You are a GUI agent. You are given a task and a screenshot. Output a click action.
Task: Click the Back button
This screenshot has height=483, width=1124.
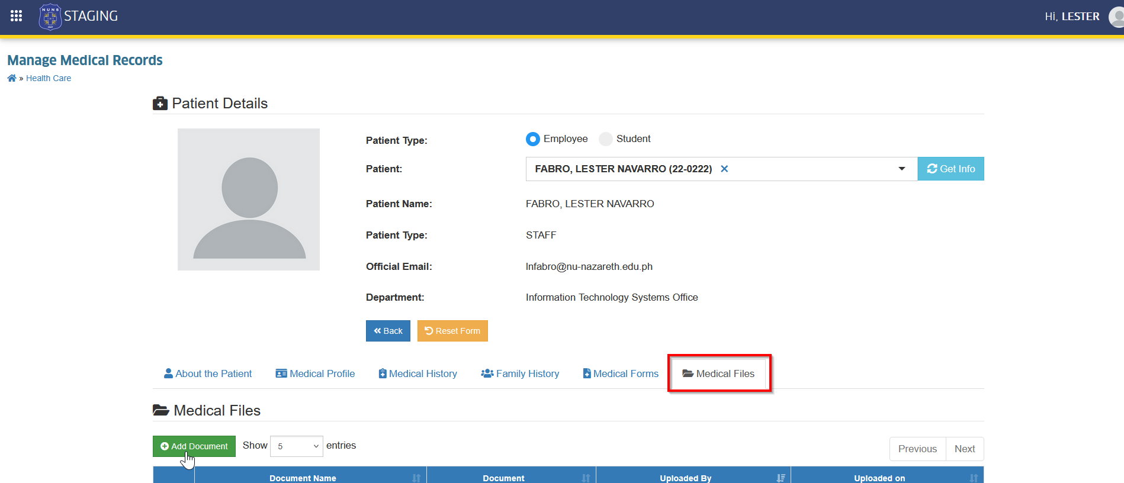coord(388,331)
